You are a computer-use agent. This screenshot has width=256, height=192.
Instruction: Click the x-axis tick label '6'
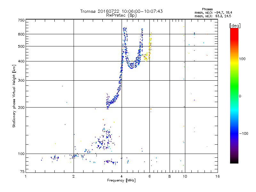click(x=149, y=176)
